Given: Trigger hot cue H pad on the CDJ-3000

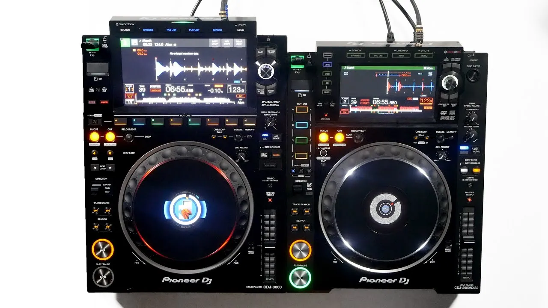Looking at the screenshot, I should [250, 121].
